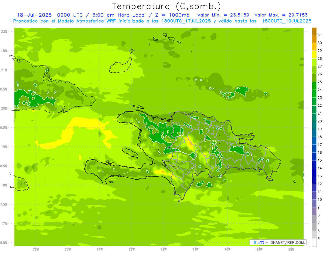Click the "68W" longitude axis label
This screenshot has width=327, height=253.
point(291,249)
